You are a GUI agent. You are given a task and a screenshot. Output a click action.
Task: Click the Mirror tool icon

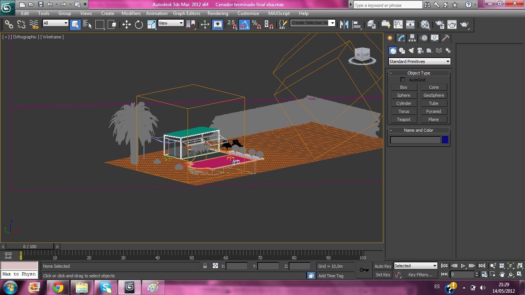(344, 25)
